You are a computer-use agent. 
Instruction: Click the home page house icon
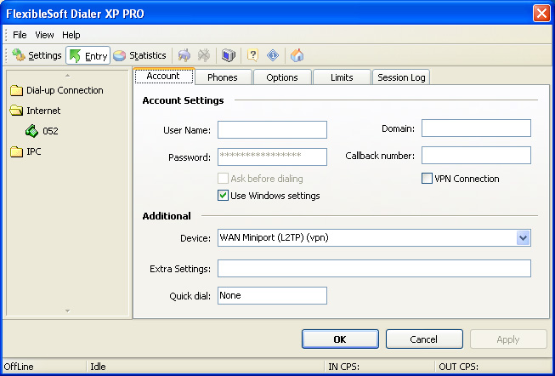[297, 55]
